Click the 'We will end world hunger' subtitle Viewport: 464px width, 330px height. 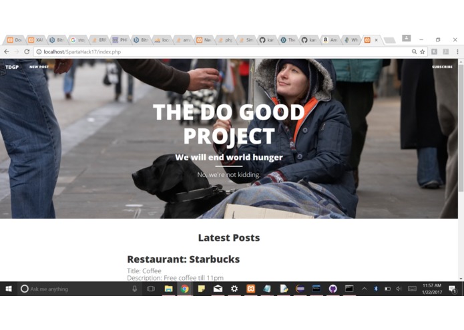pos(229,158)
